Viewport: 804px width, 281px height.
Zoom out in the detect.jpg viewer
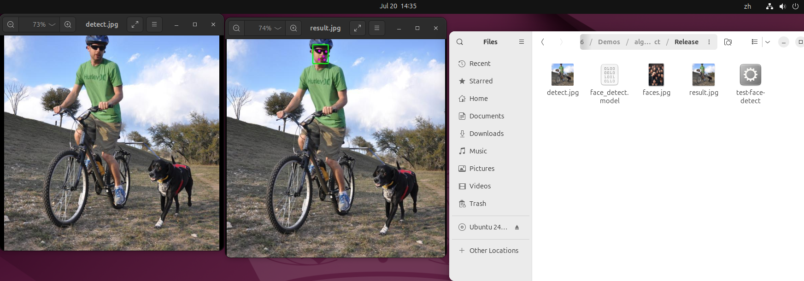click(11, 24)
